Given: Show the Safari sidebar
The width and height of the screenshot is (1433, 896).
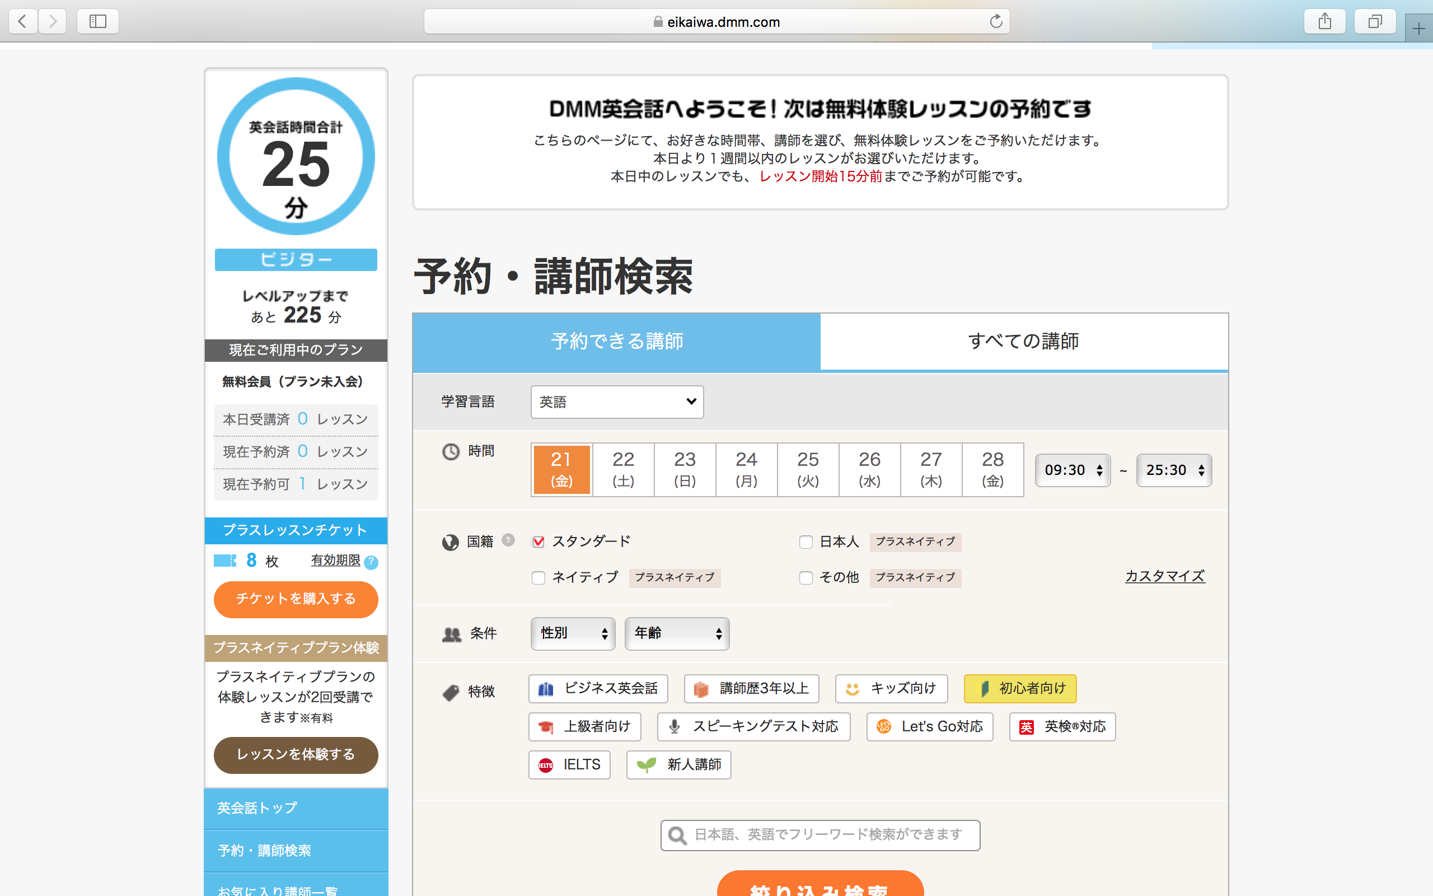Looking at the screenshot, I should 98,22.
